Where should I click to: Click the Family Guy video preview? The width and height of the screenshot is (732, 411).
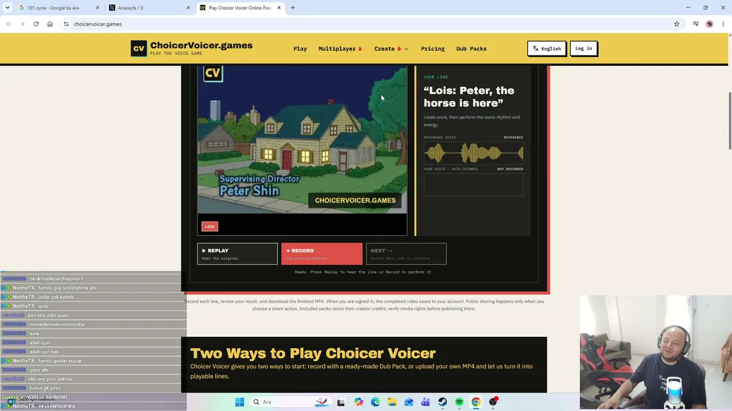coord(302,140)
